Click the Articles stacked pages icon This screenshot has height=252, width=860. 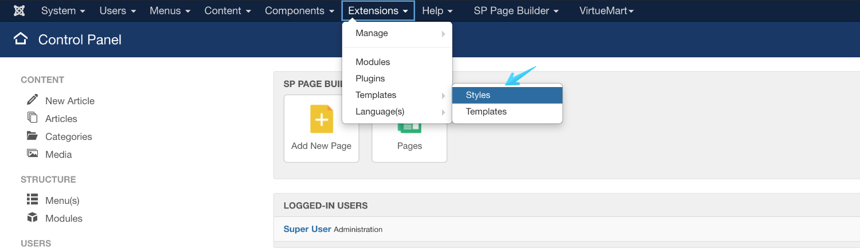point(33,117)
